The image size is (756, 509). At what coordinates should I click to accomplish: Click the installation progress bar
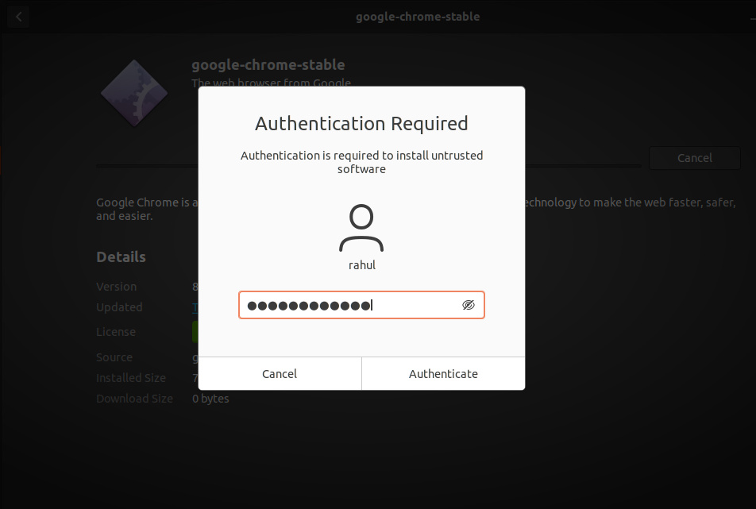pyautogui.click(x=147, y=166)
